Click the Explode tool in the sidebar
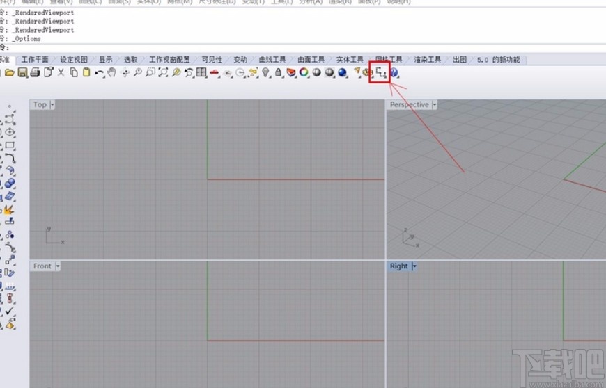Screen dimensions: 606x388 [x=9, y=209]
